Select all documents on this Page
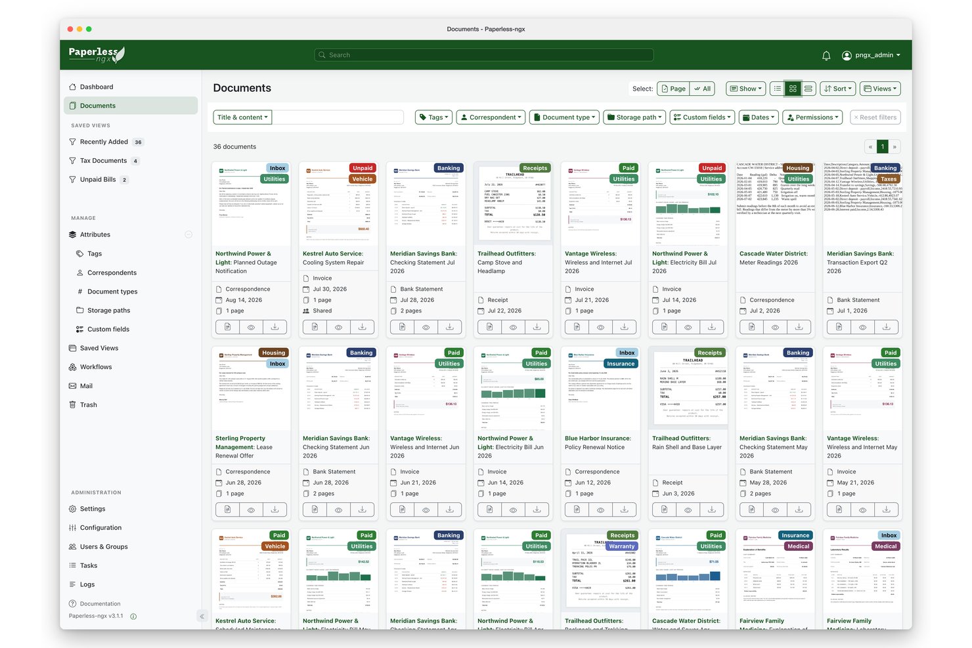 673,89
